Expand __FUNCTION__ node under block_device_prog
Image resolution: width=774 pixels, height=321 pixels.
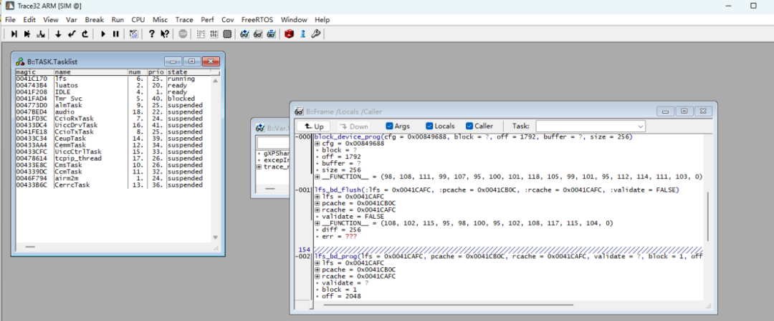point(317,177)
